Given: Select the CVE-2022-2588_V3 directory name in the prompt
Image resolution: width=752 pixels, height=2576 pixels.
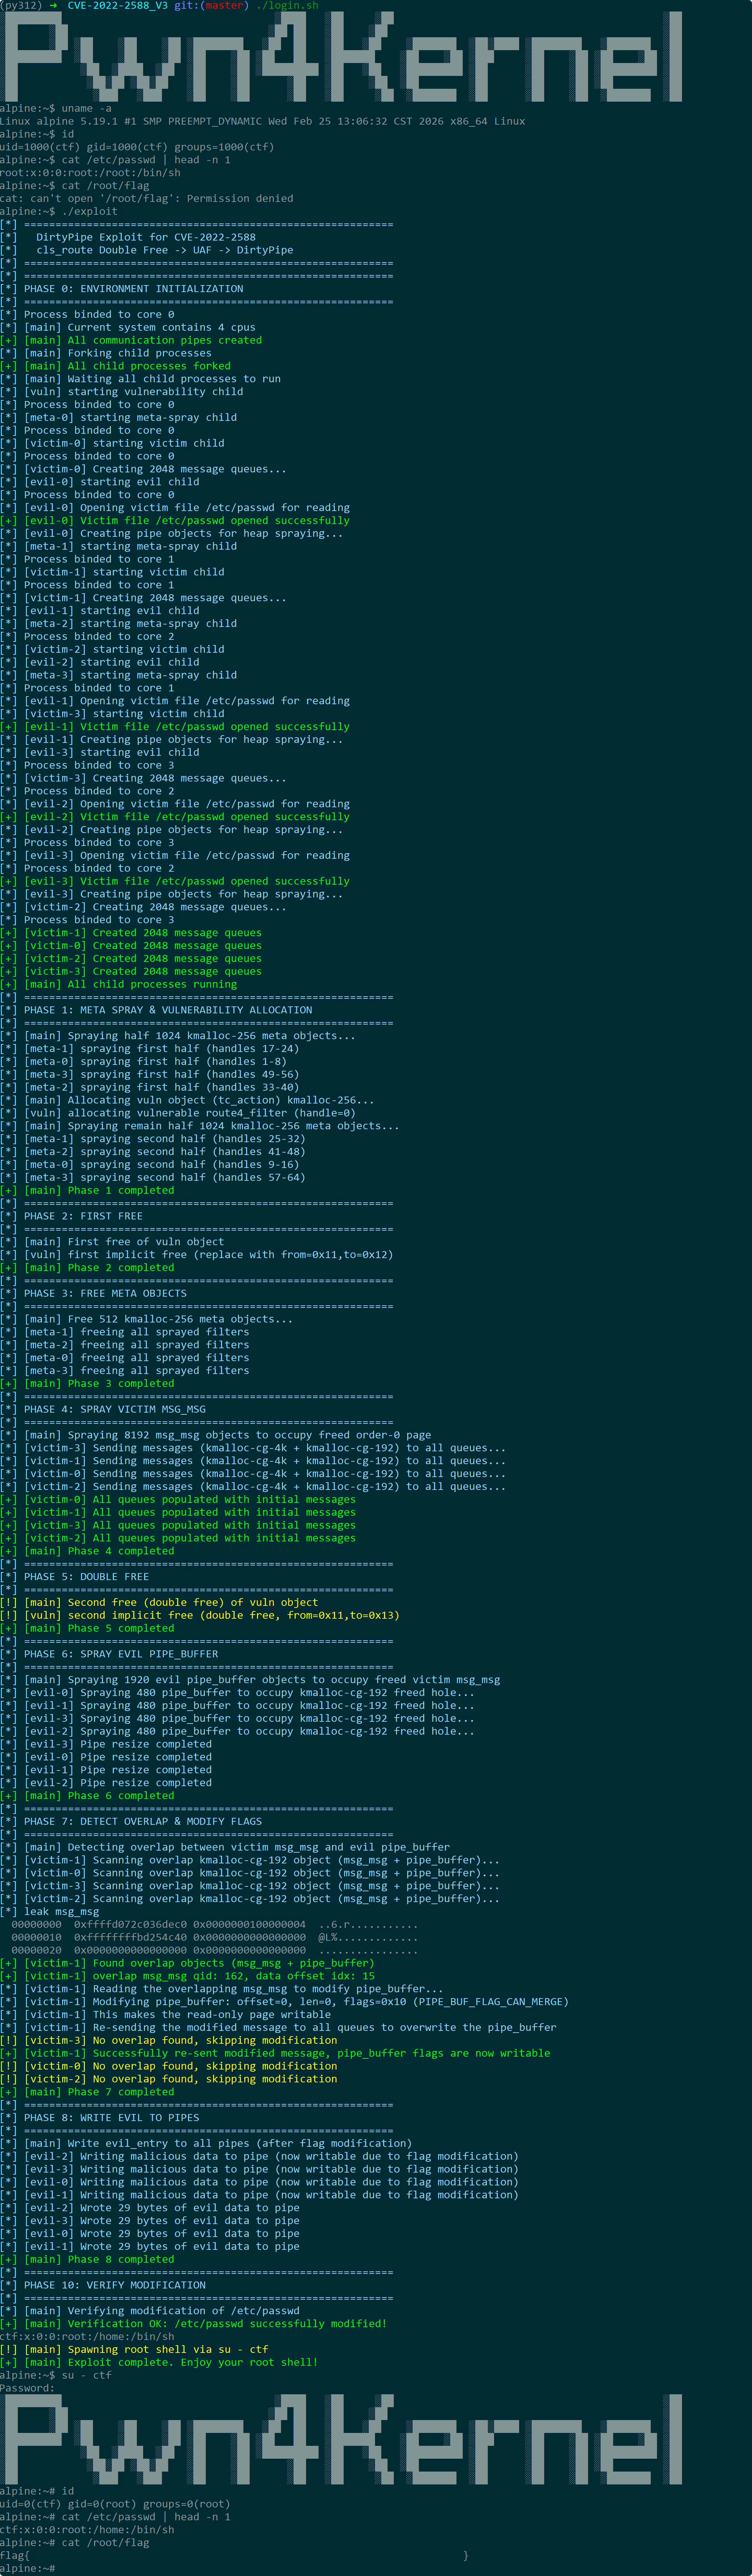Looking at the screenshot, I should pyautogui.click(x=118, y=6).
